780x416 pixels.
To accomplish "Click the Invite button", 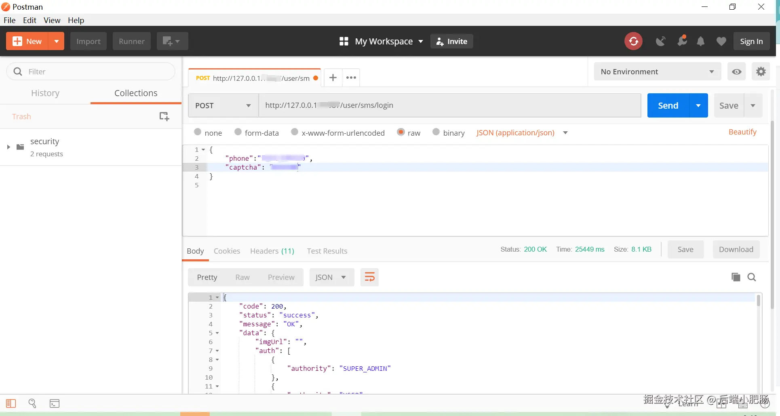I will pyautogui.click(x=452, y=41).
